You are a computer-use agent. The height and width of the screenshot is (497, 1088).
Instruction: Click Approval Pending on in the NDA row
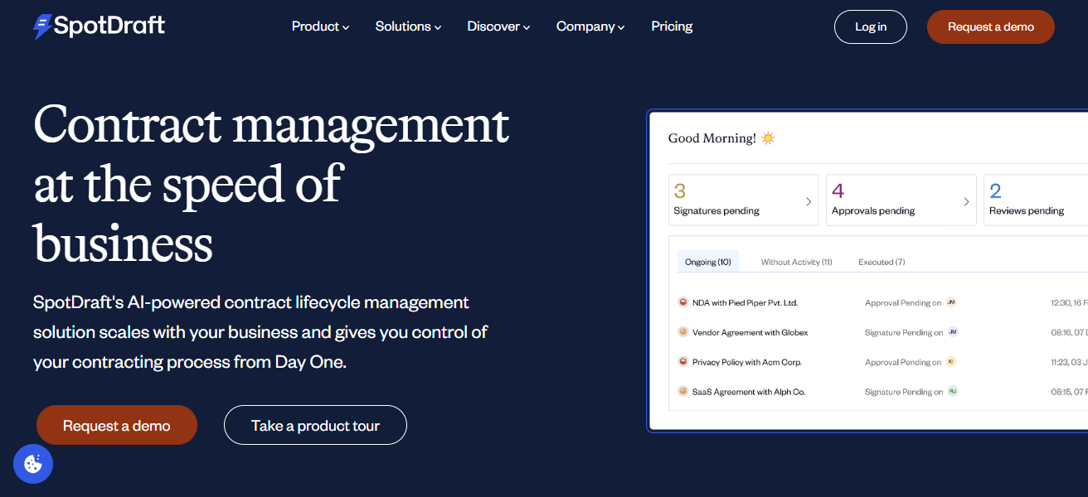click(903, 303)
